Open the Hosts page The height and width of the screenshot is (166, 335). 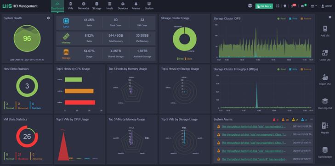coord(110,6)
